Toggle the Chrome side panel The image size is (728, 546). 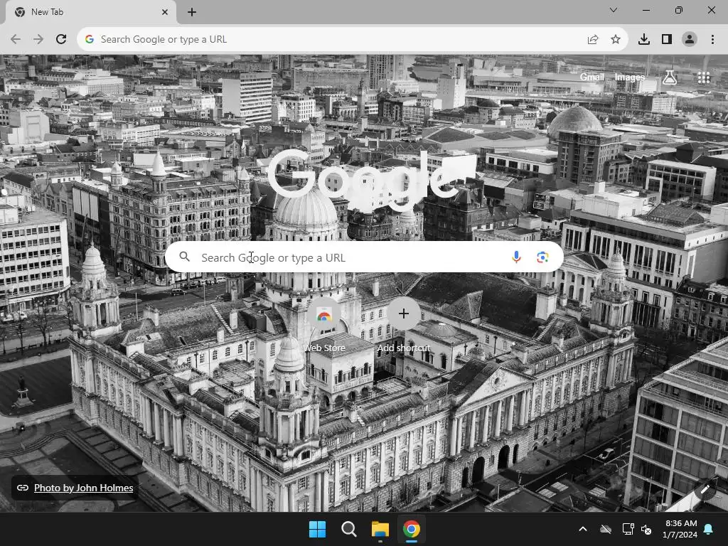coord(667,40)
